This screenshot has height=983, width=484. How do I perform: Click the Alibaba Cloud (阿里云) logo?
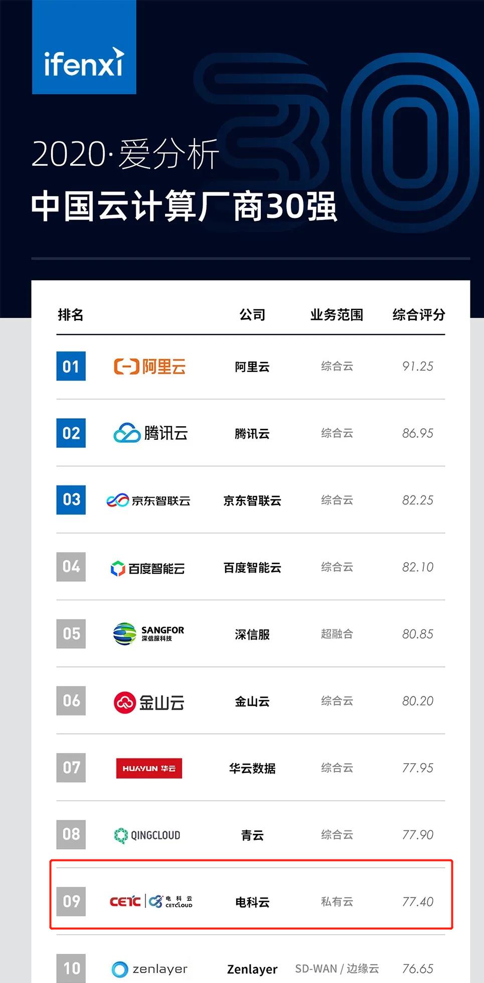[149, 366]
